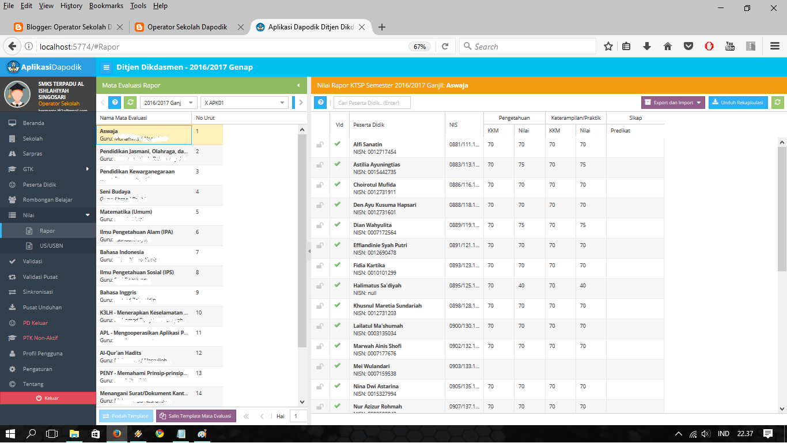Click the Pindah Template button
This screenshot has height=443, width=787.
(126, 416)
